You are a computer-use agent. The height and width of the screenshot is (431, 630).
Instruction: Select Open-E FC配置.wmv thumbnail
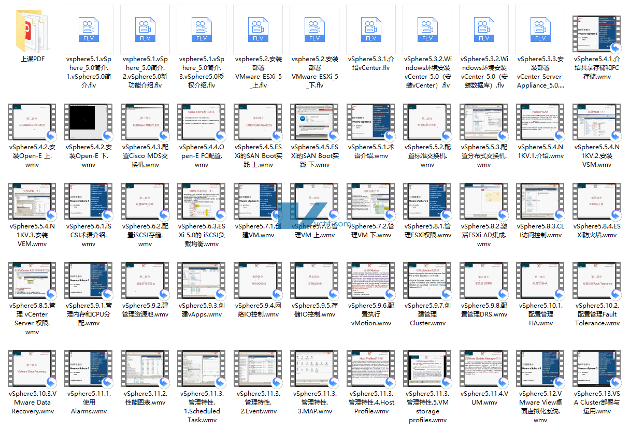(x=202, y=122)
